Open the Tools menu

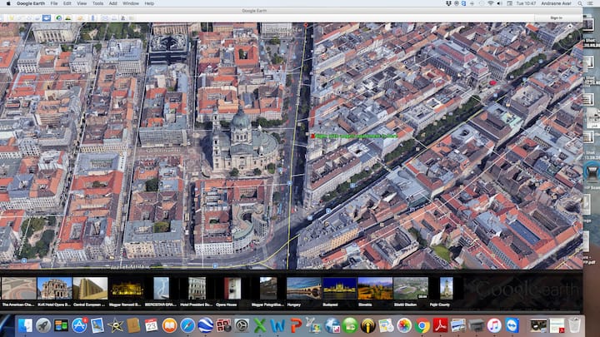pyautogui.click(x=97, y=3)
